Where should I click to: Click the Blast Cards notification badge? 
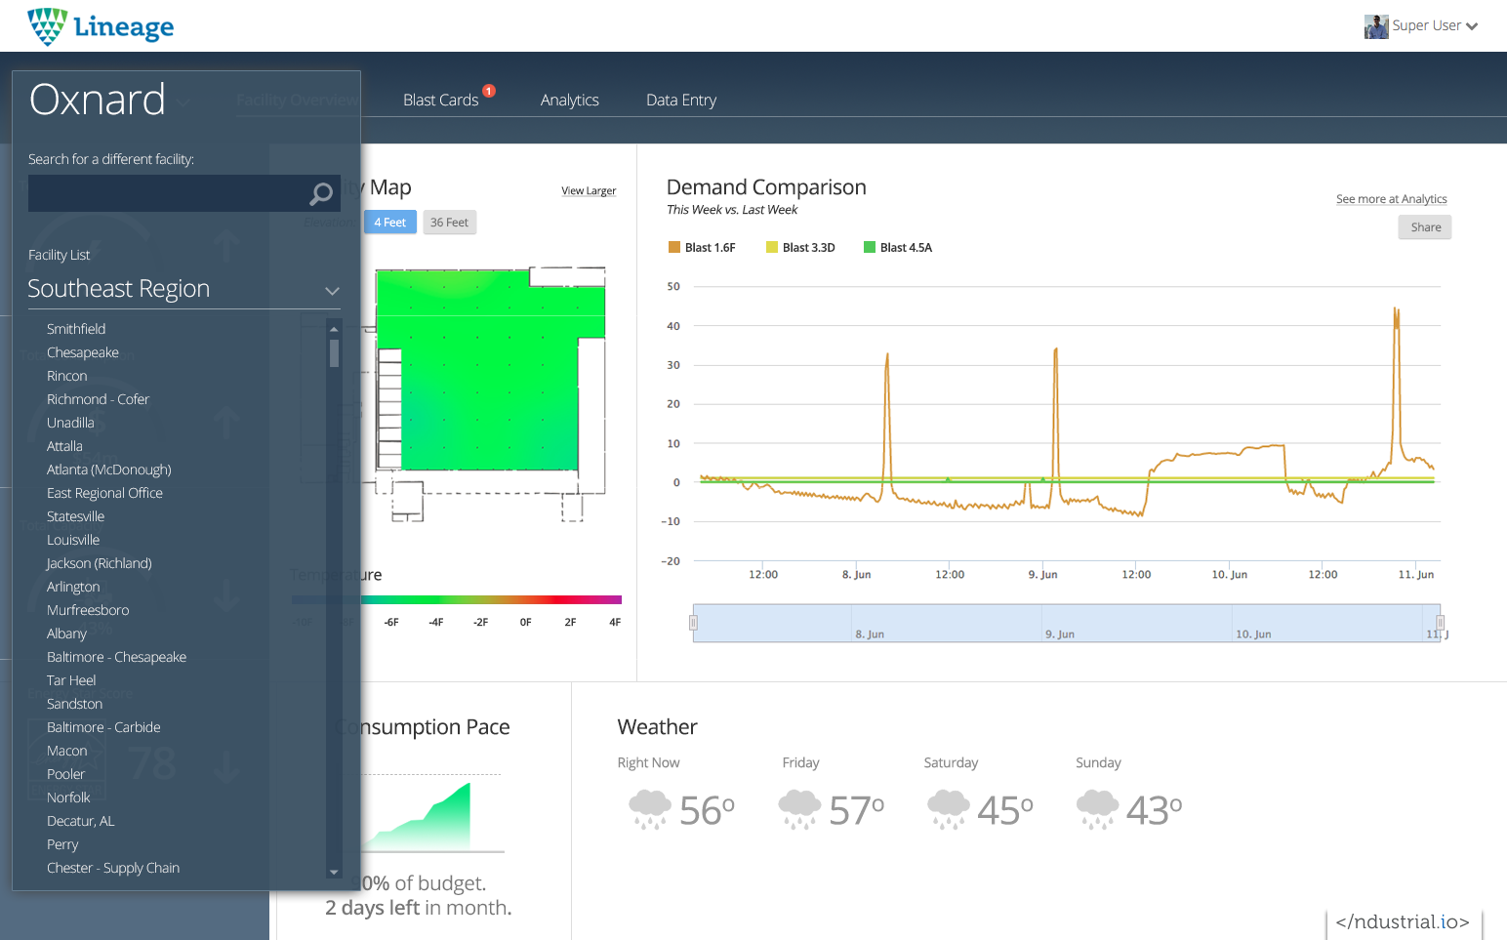(489, 91)
